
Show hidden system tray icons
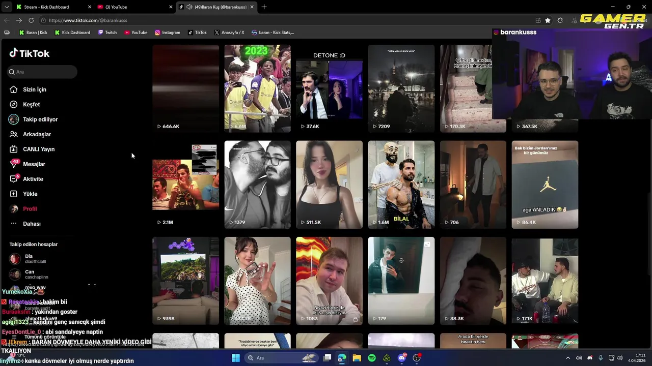coord(568,358)
